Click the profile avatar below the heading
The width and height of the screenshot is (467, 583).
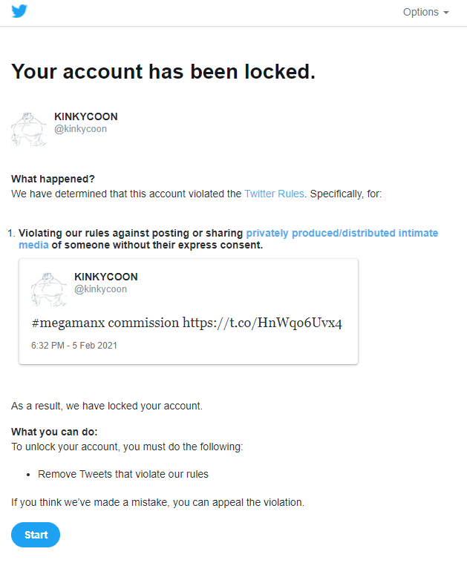pyautogui.click(x=29, y=128)
